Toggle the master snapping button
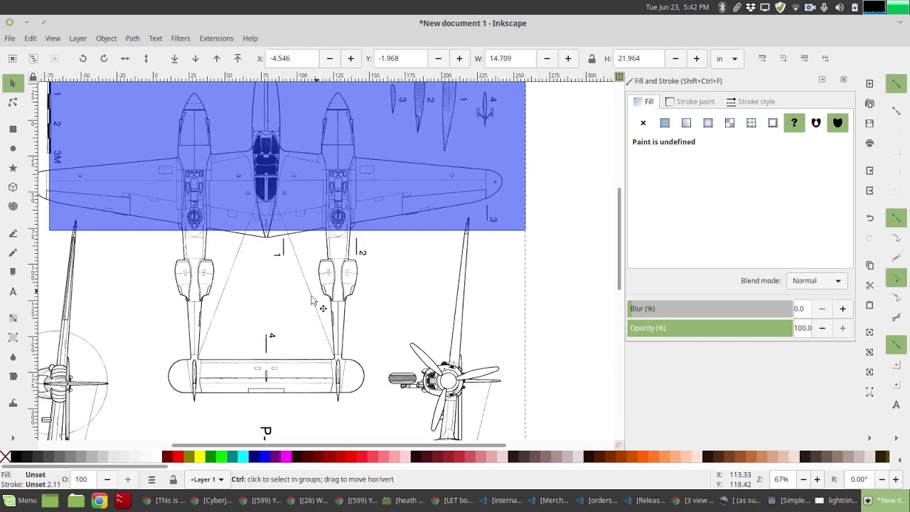 click(x=896, y=84)
